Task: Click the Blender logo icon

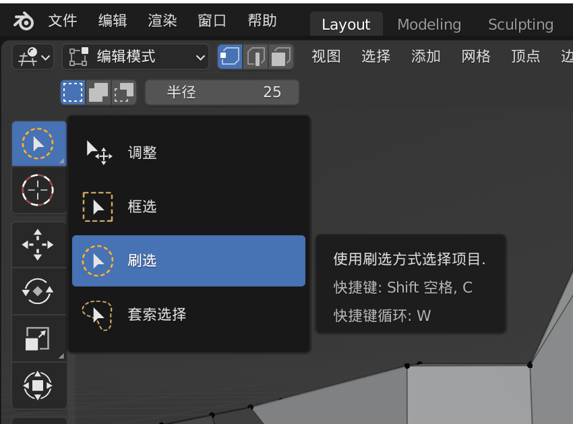Action: 24,21
